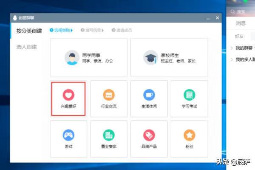Click the QQ panel search field
This screenshot has height=170, width=255.
click(x=241, y=11)
